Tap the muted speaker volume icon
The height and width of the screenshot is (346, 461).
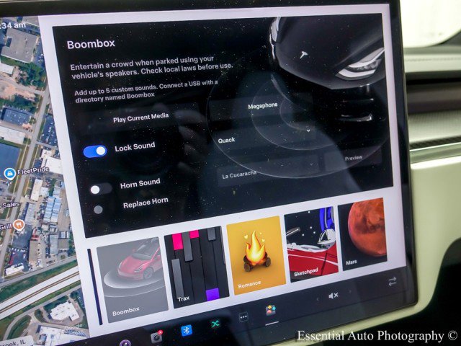pyautogui.click(x=333, y=296)
